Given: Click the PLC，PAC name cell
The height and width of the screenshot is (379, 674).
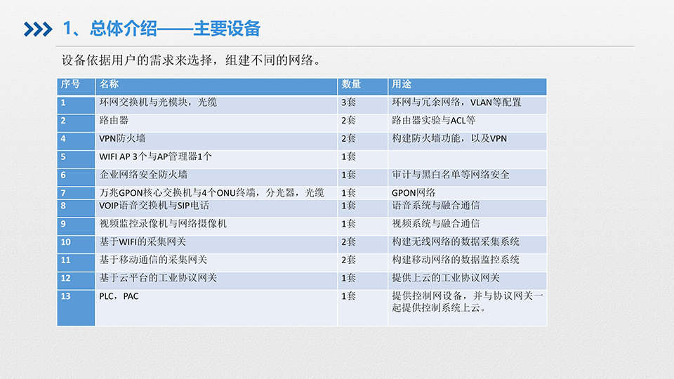Looking at the screenshot, I should (216, 307).
